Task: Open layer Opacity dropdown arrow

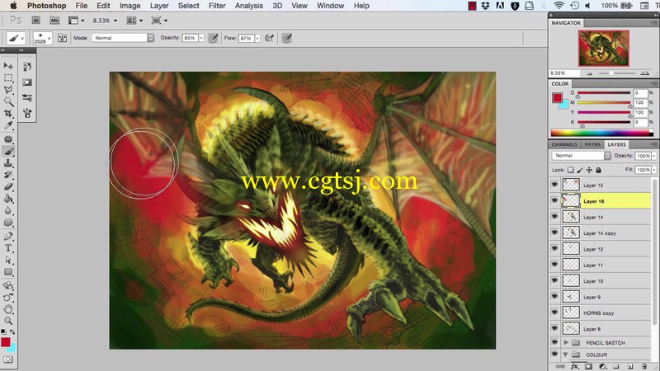Action: [x=653, y=156]
